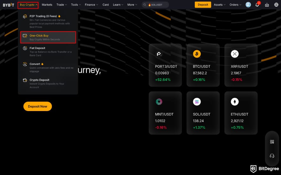Click the MNT coin icon
281x175 pixels.
[159, 101]
